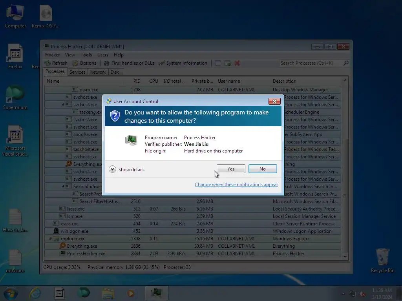Open the Firefox desktop shortcut
The image size is (402, 301).
tap(15, 57)
